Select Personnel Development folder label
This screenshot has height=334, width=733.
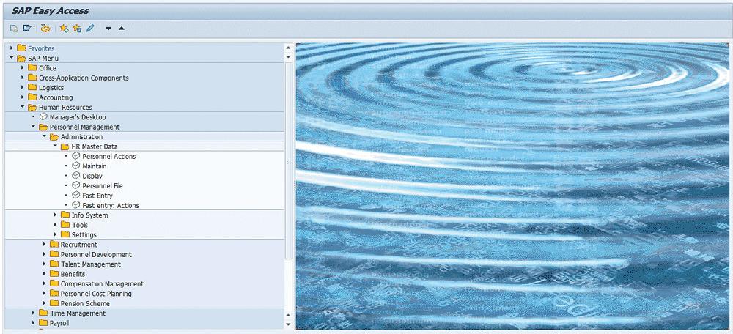point(96,255)
